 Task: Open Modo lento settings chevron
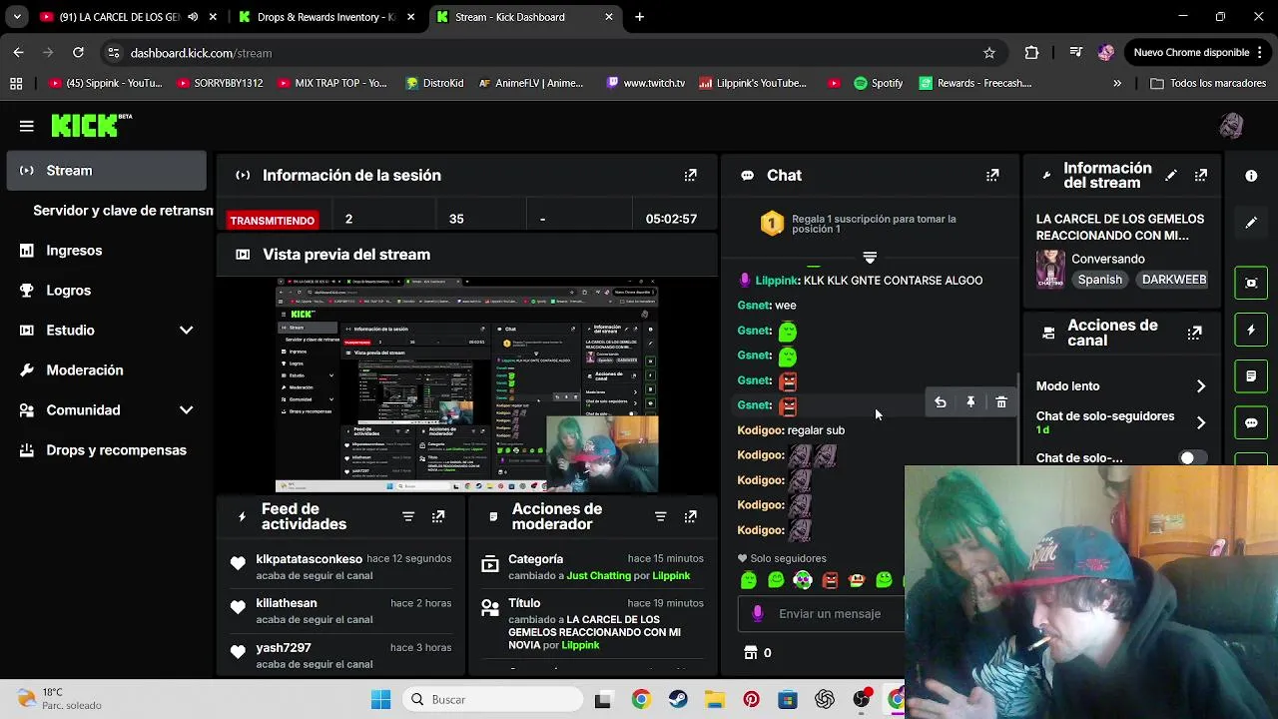coord(1201,386)
